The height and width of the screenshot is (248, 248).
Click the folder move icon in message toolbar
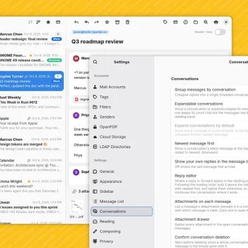tap(195, 22)
